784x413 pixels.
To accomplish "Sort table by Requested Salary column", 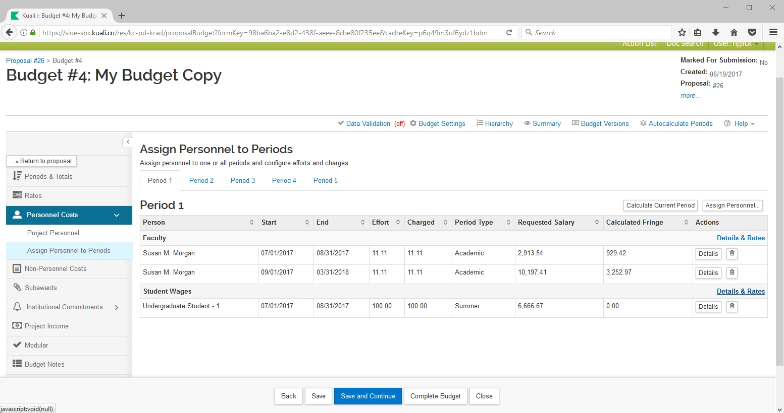I will pos(597,223).
